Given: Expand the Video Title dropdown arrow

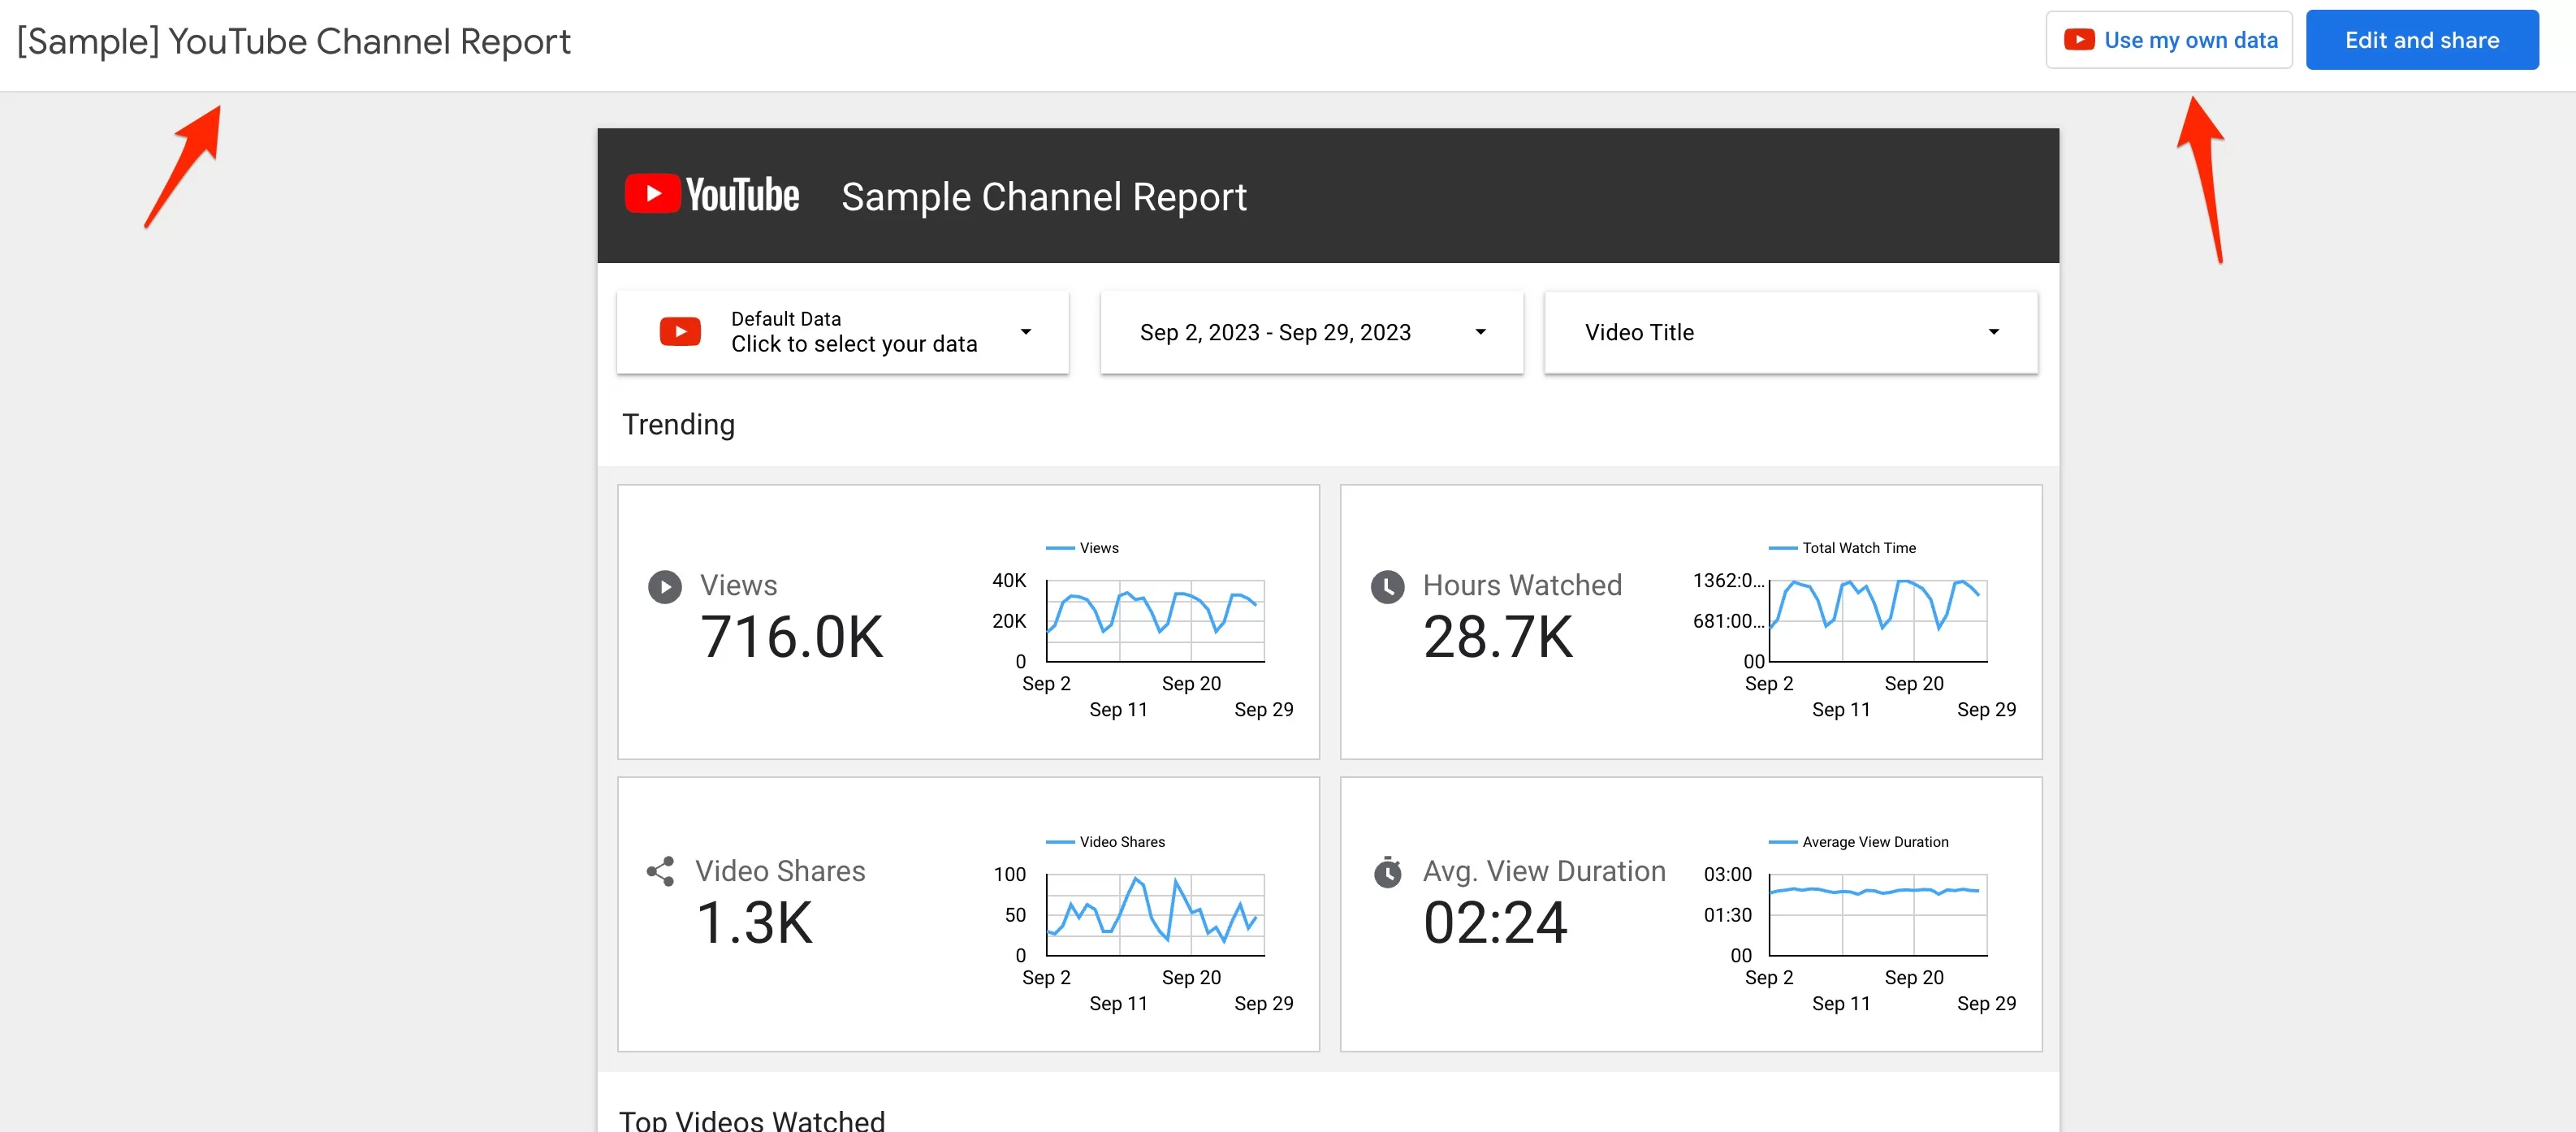Looking at the screenshot, I should (1993, 332).
